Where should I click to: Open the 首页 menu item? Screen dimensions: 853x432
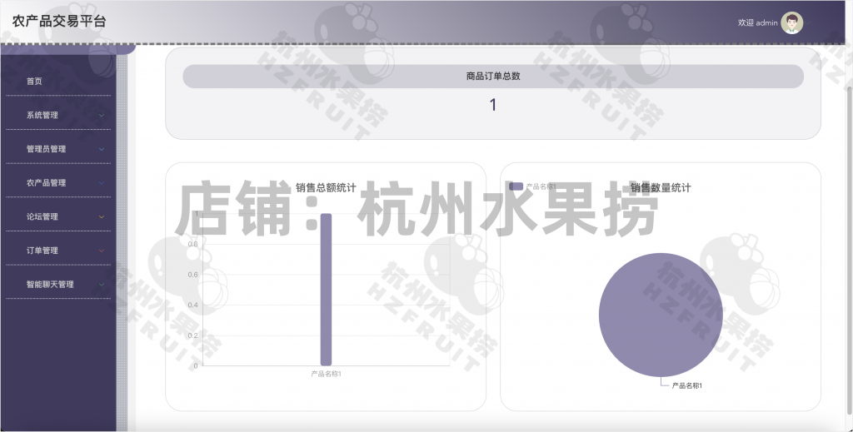coord(58,81)
